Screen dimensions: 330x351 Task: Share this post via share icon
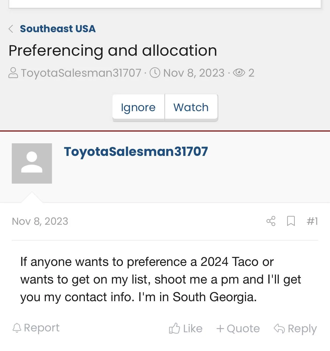[271, 221]
